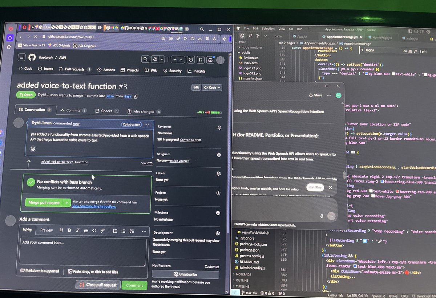
Task: Click the Unsubscribe notifications button
Action: [185, 275]
